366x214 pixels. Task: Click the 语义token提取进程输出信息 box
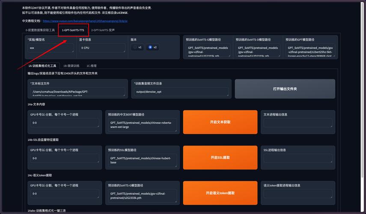[x=298, y=194]
